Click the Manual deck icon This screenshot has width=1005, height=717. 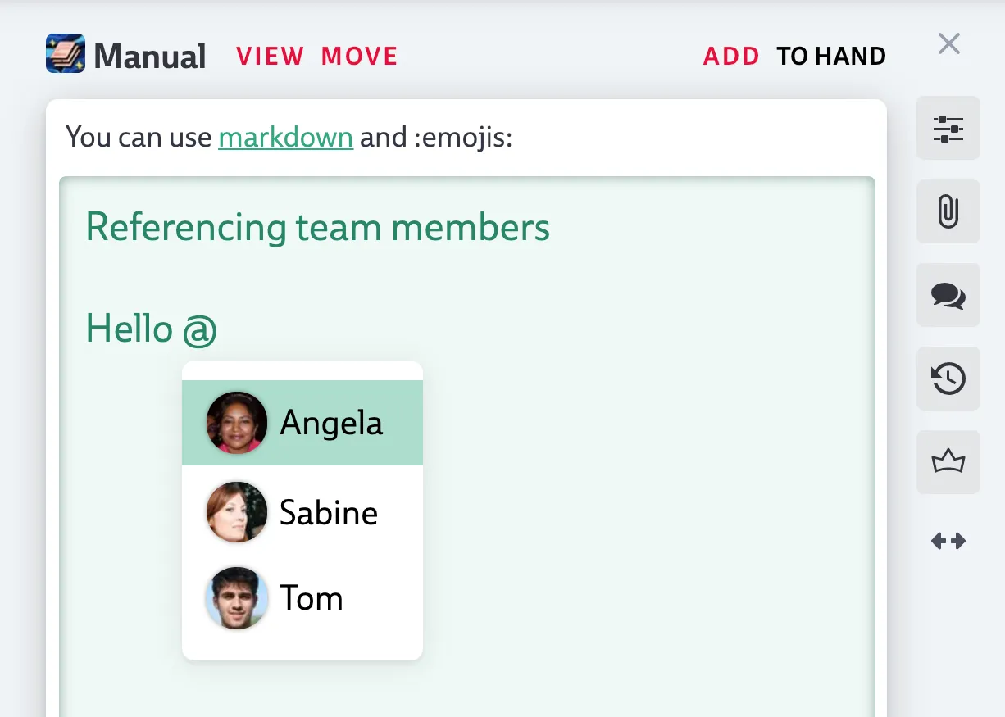[66, 54]
